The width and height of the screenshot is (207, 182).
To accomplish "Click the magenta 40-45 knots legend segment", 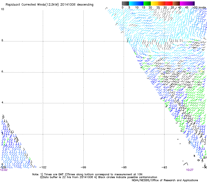I will pos(184,3).
